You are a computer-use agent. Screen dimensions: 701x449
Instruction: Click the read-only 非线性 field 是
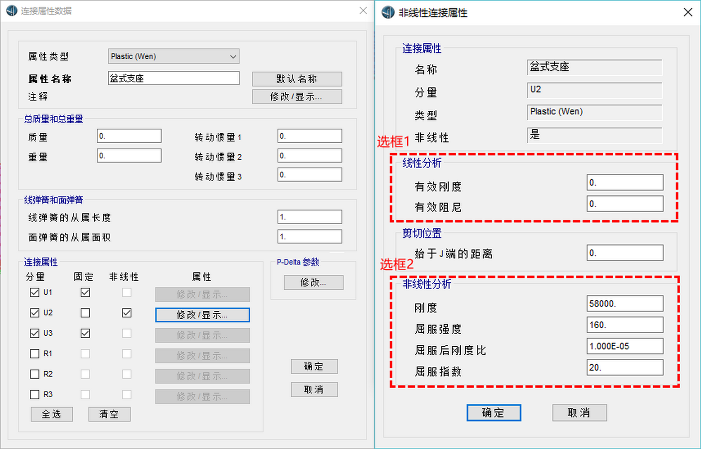[594, 135]
